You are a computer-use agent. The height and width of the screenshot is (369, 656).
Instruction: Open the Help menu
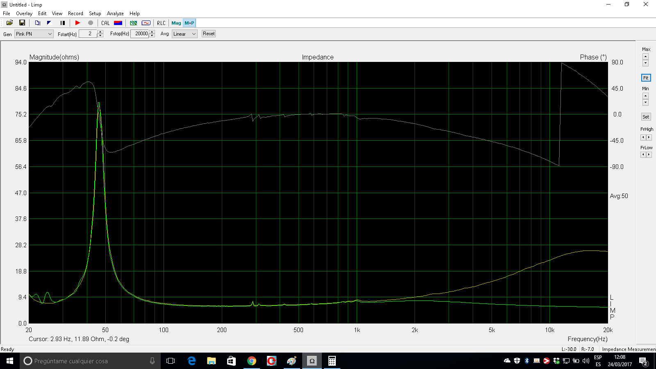point(134,14)
